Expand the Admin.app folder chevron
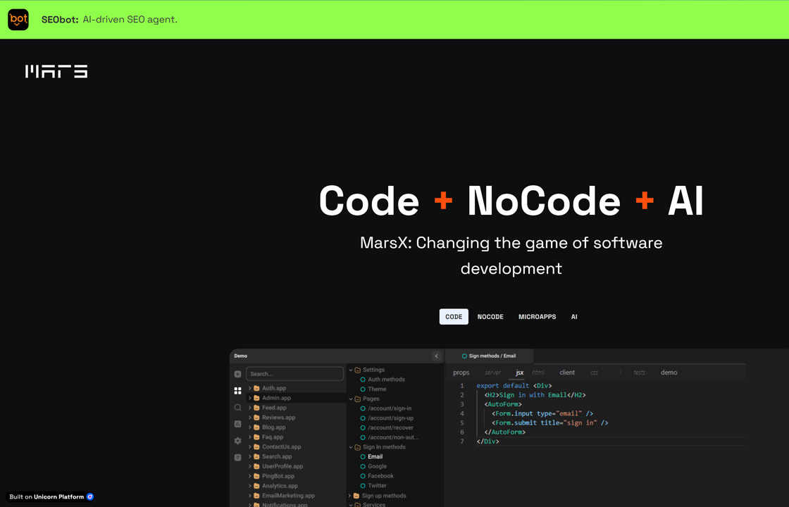 click(x=249, y=398)
